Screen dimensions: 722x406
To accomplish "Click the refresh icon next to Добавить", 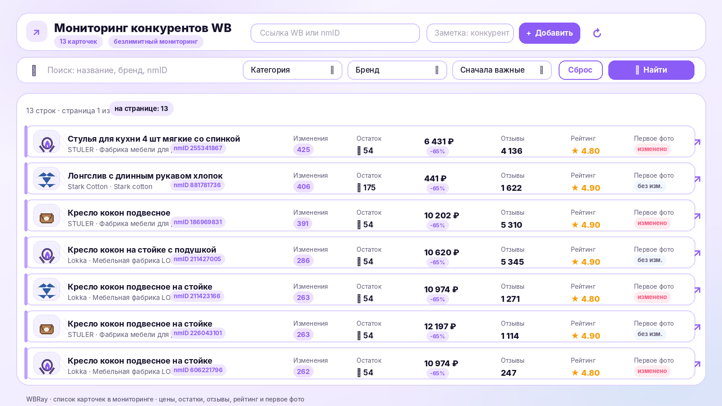I will [597, 33].
